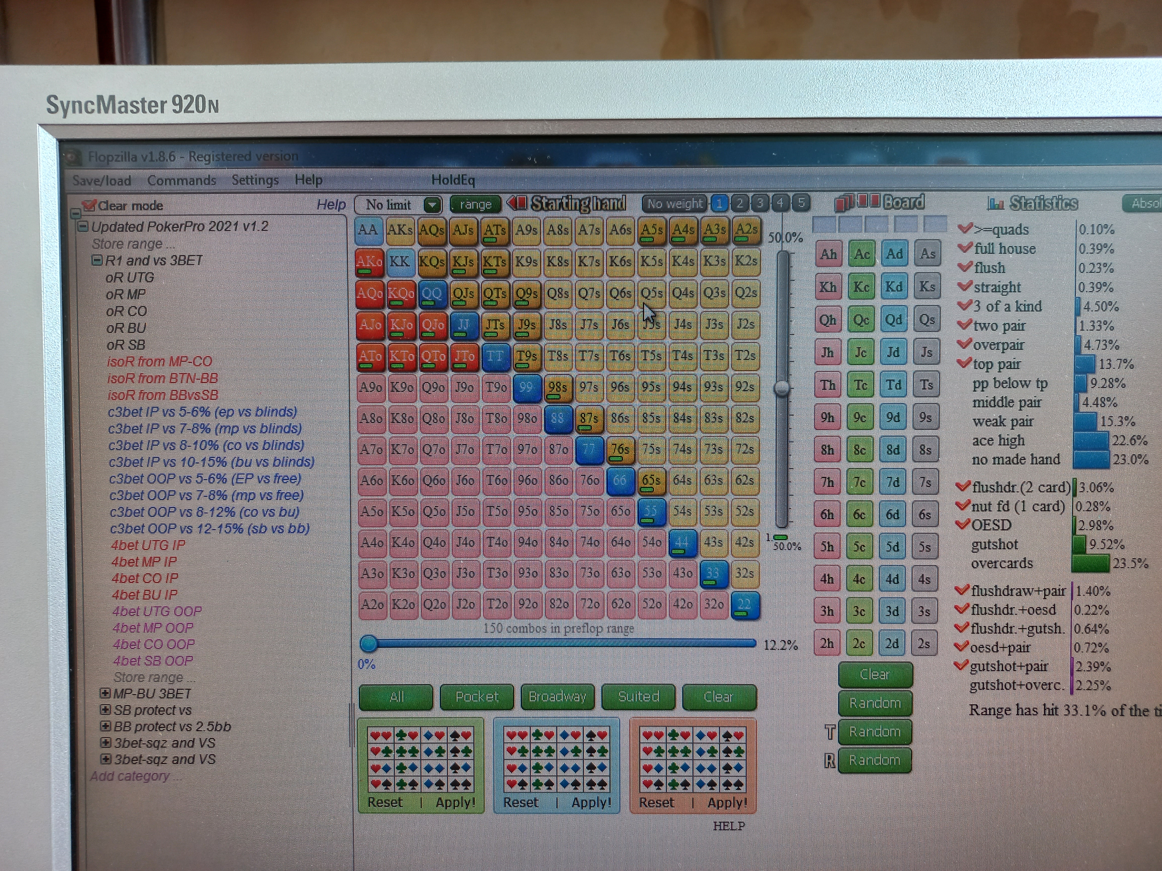Select weight slot 1 button

pyautogui.click(x=719, y=203)
